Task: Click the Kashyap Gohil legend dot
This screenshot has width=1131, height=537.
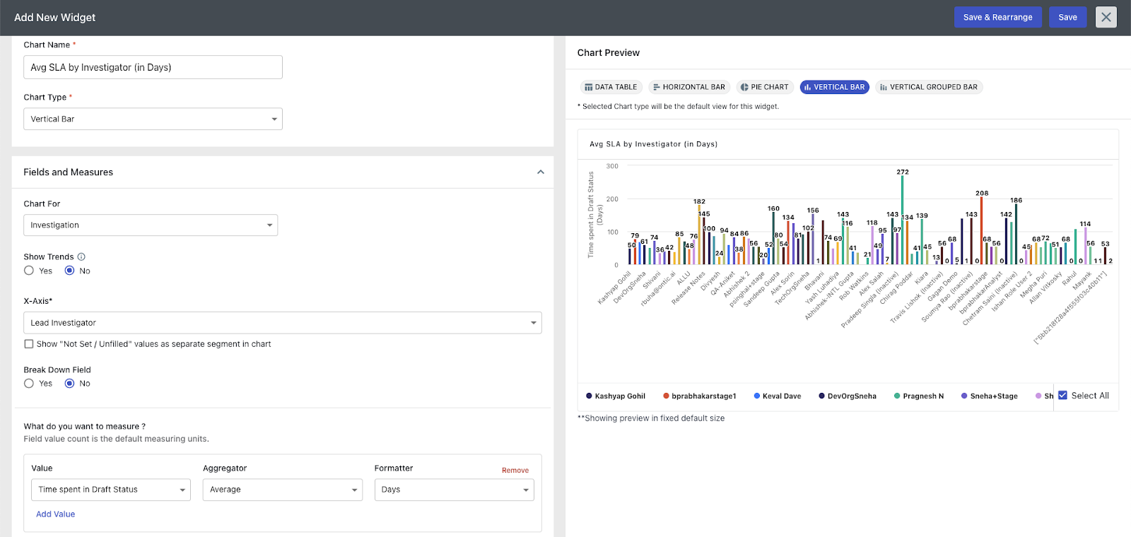Action: coord(589,396)
